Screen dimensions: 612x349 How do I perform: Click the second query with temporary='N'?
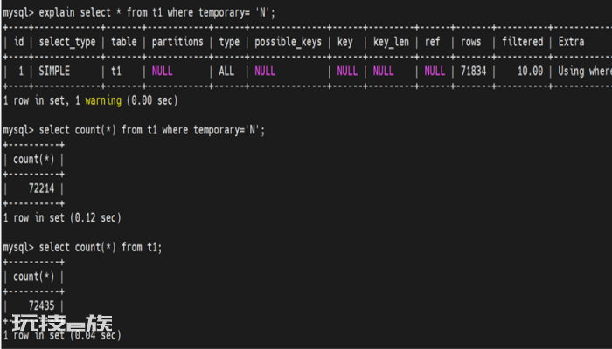click(134, 130)
